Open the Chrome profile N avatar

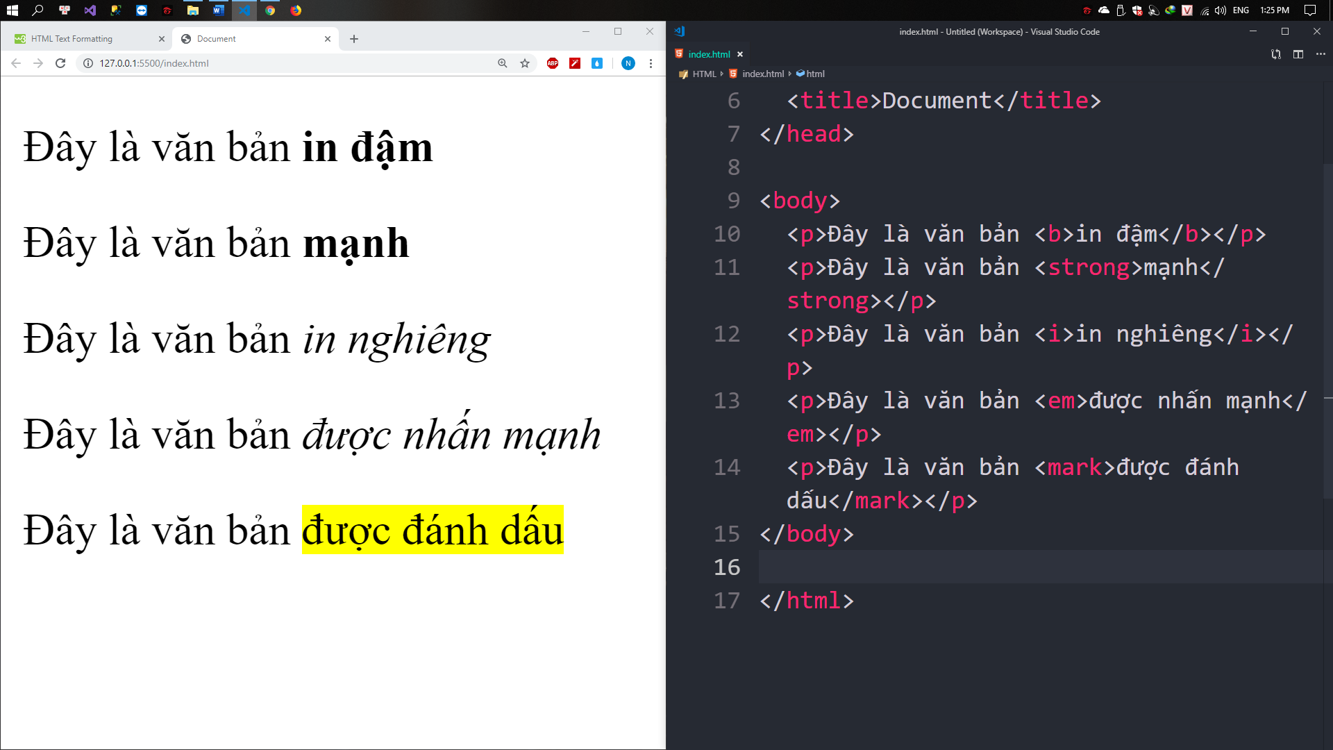pyautogui.click(x=628, y=63)
